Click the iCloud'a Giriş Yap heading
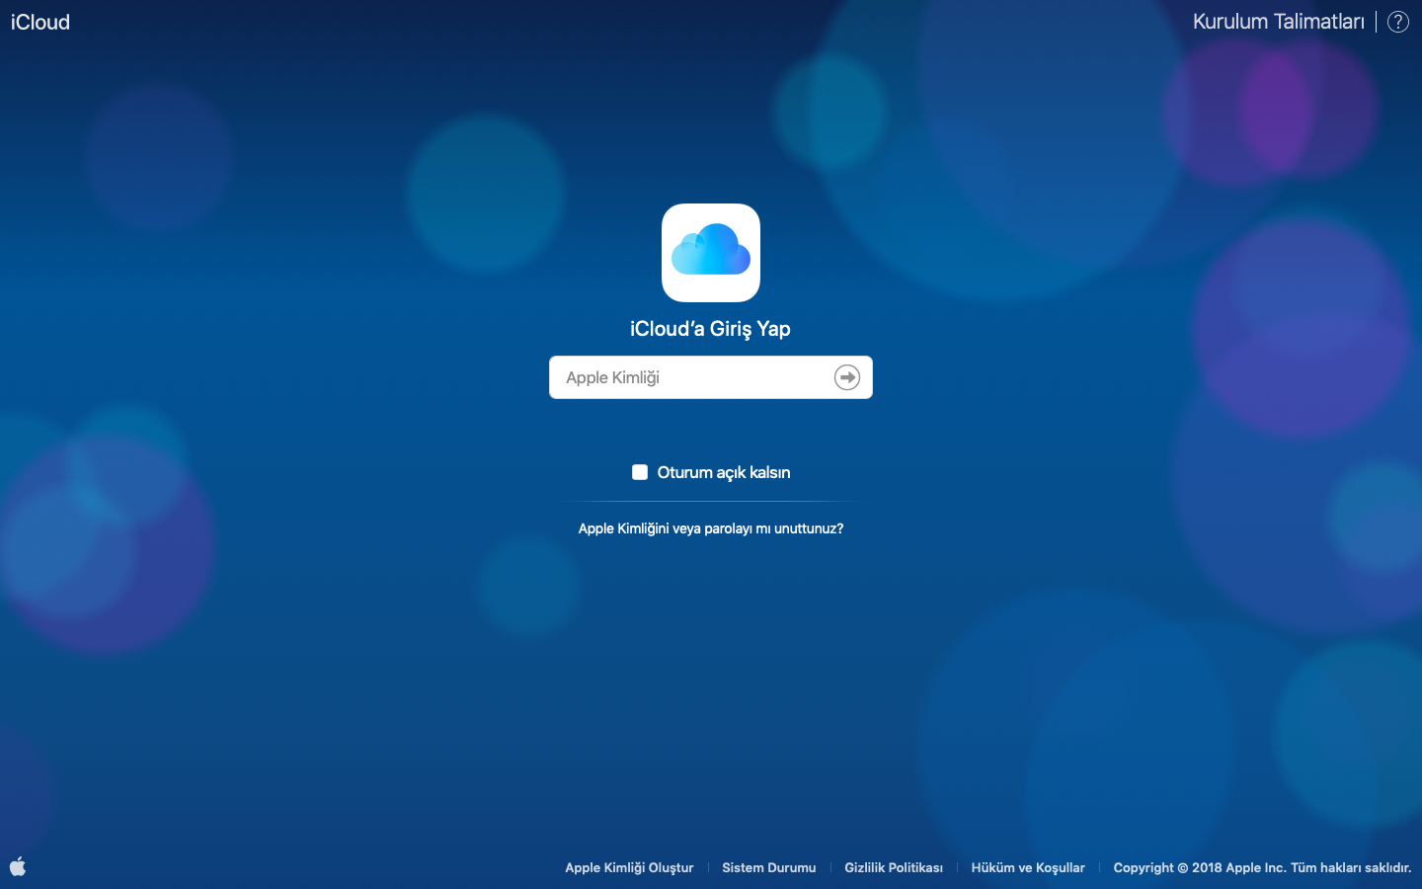Screen dimensions: 1422x889 tap(710, 329)
